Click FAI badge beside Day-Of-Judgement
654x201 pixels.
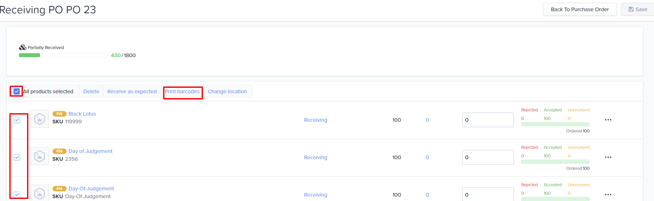pos(59,189)
